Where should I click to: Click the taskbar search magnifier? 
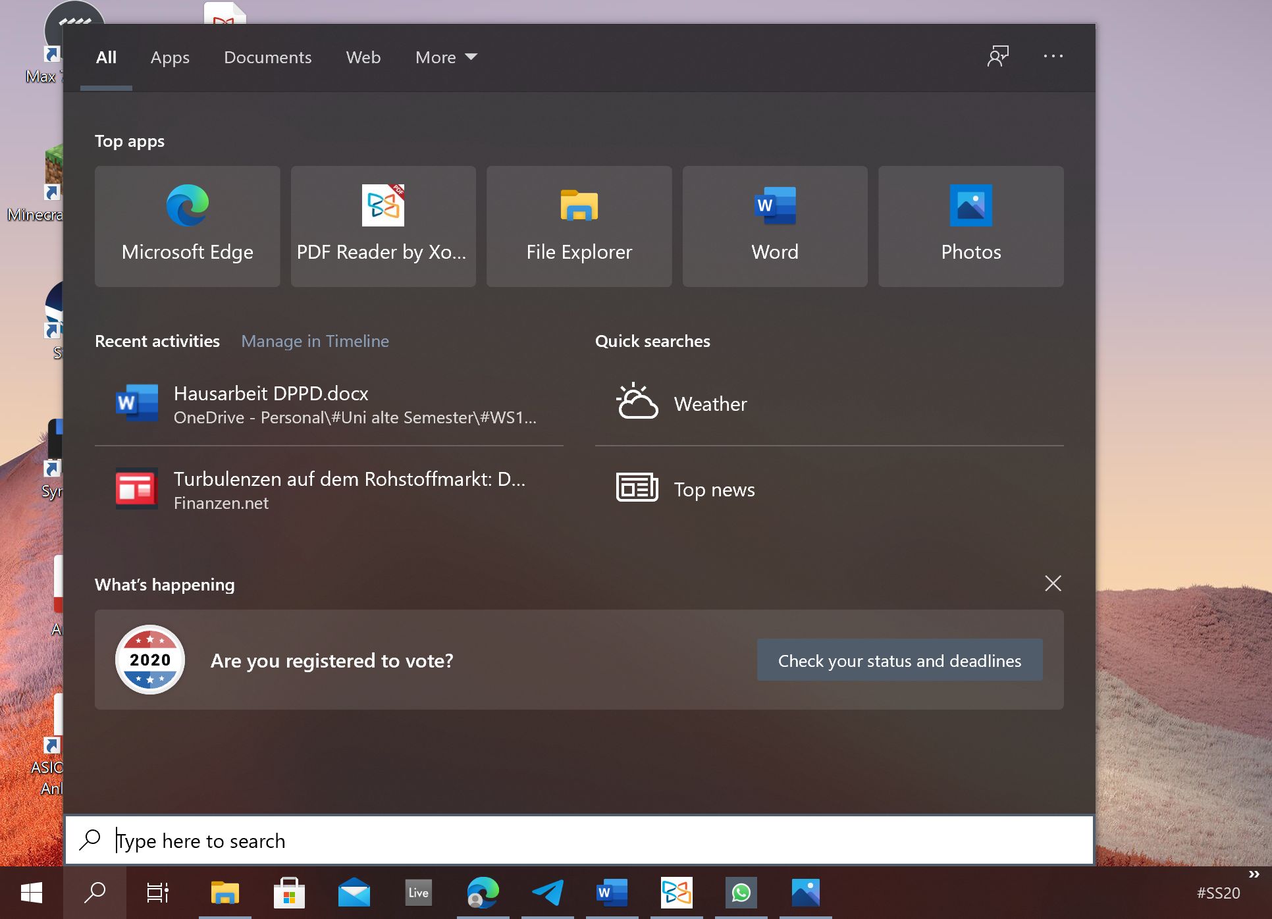pyautogui.click(x=95, y=893)
